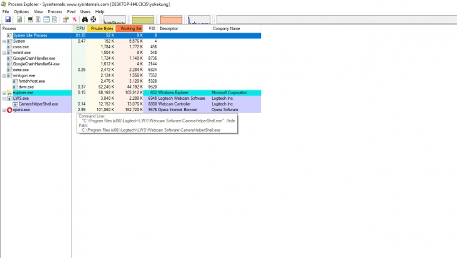Click the icon beside dwm.exe

[15, 87]
